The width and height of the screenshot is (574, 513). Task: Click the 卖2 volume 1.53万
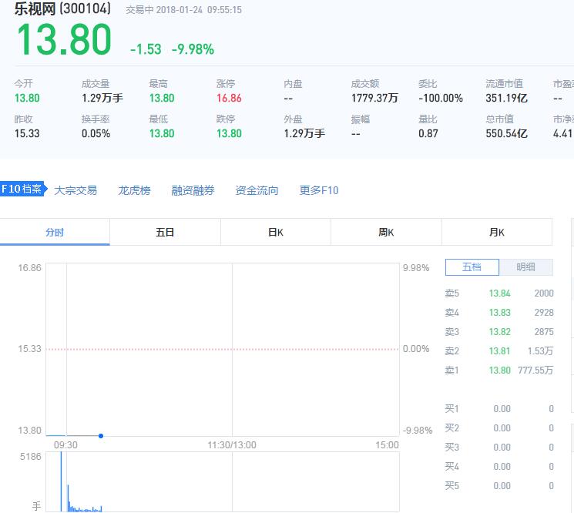click(540, 351)
